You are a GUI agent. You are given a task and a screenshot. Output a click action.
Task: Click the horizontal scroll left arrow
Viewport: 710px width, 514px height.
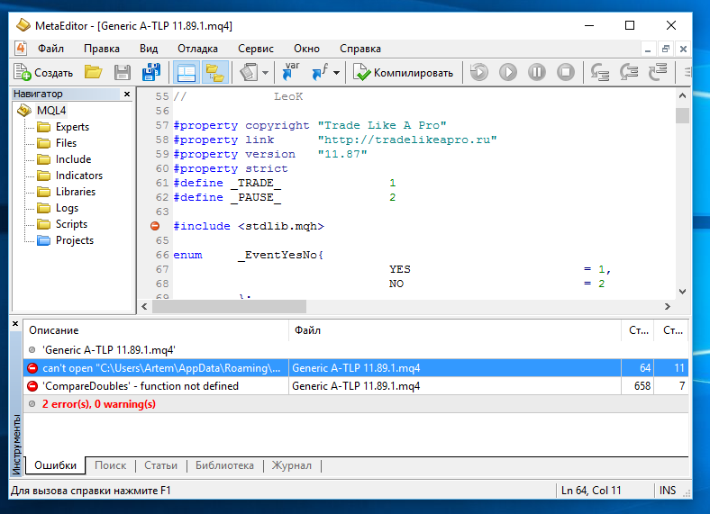point(144,307)
